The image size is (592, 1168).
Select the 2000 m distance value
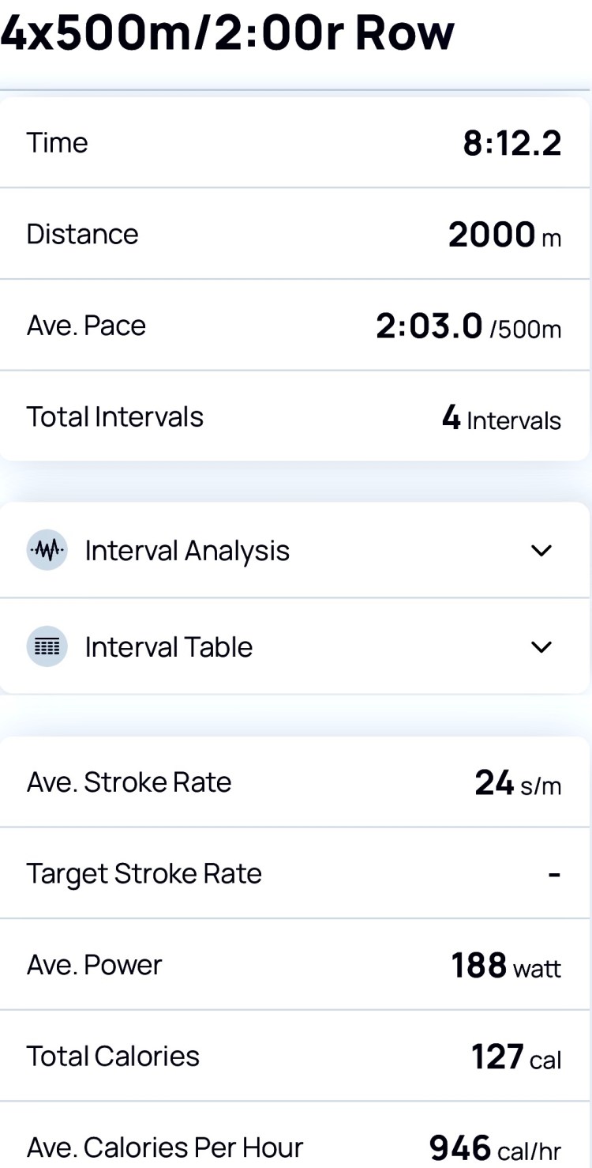(x=504, y=235)
